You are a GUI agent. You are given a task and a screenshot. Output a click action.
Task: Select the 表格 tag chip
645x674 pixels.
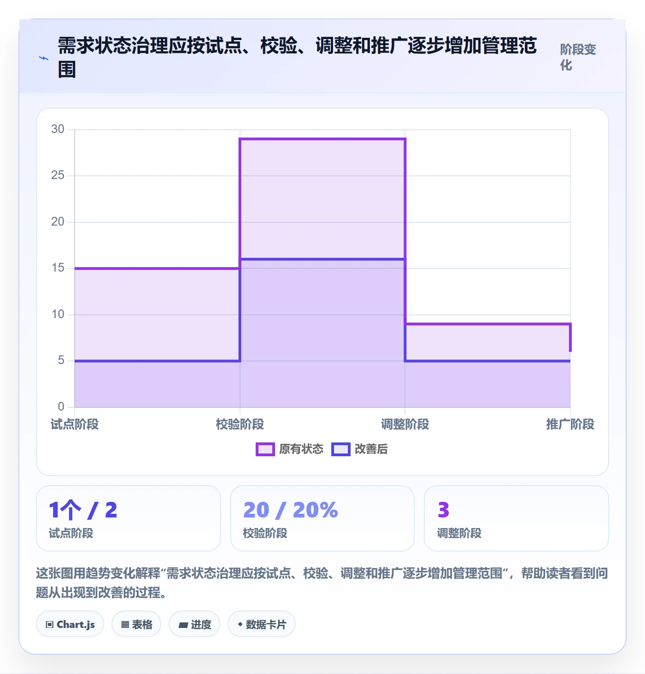[x=136, y=624]
